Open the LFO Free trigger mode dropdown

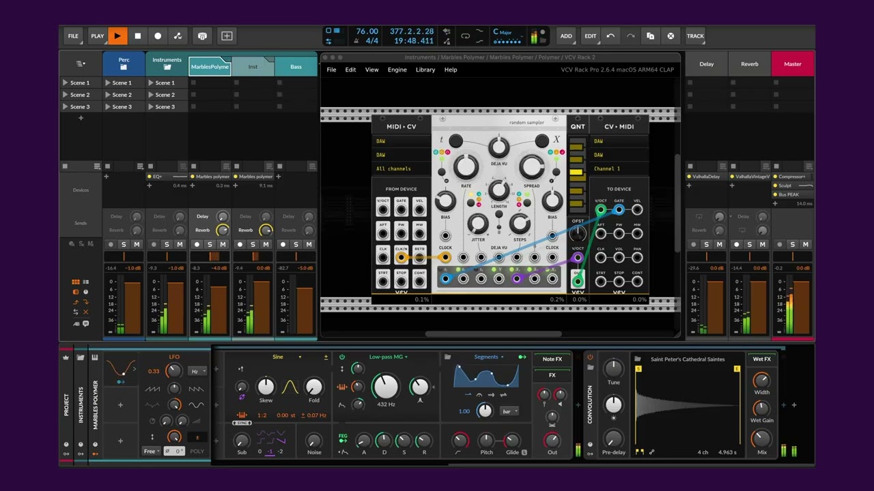click(x=152, y=451)
